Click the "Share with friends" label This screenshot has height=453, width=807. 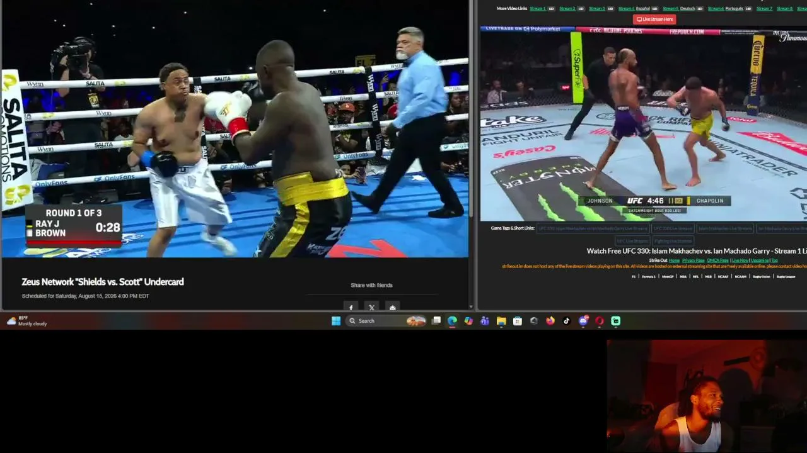pyautogui.click(x=371, y=286)
